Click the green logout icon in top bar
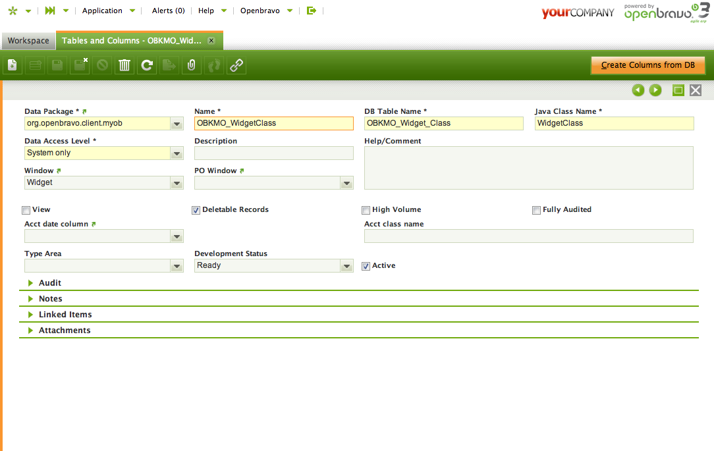Image resolution: width=714 pixels, height=451 pixels. coord(312,11)
